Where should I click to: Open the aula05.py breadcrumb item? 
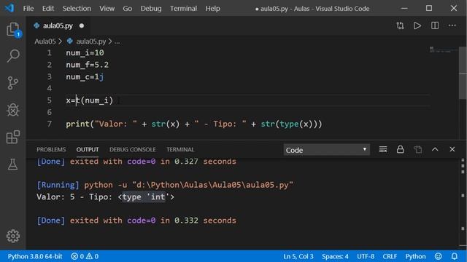pos(90,41)
